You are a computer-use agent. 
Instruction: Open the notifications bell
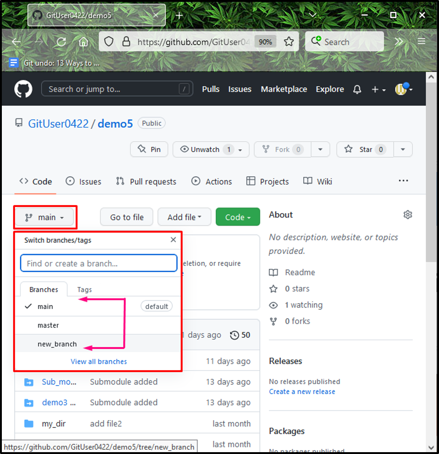357,89
